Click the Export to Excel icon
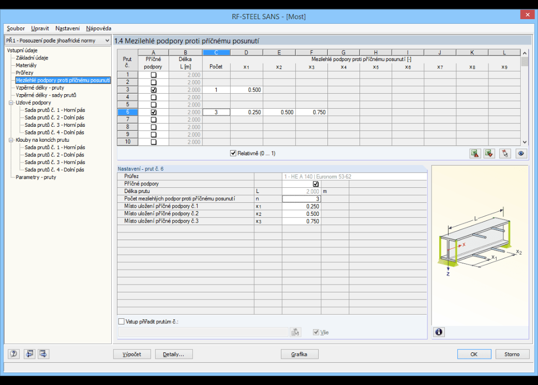538x385 pixels. (x=475, y=153)
